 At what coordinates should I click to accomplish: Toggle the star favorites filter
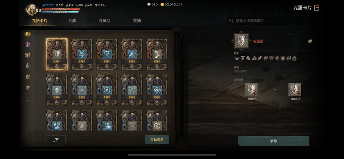point(28,100)
